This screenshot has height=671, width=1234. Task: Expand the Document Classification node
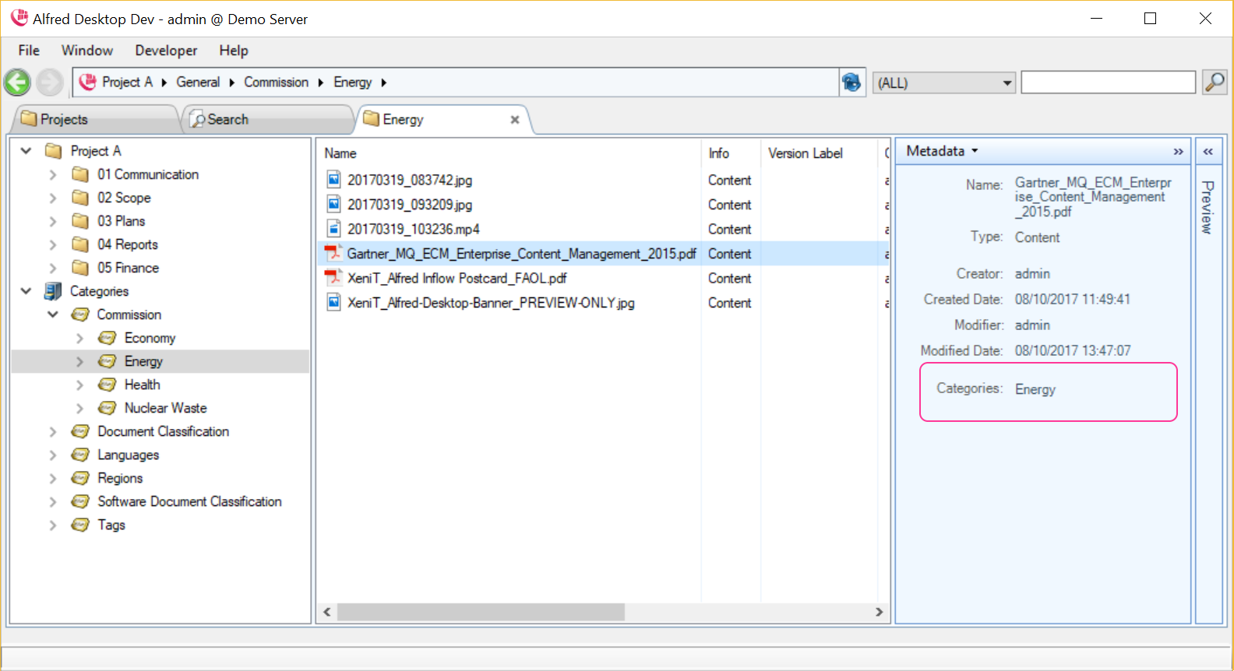(x=53, y=431)
